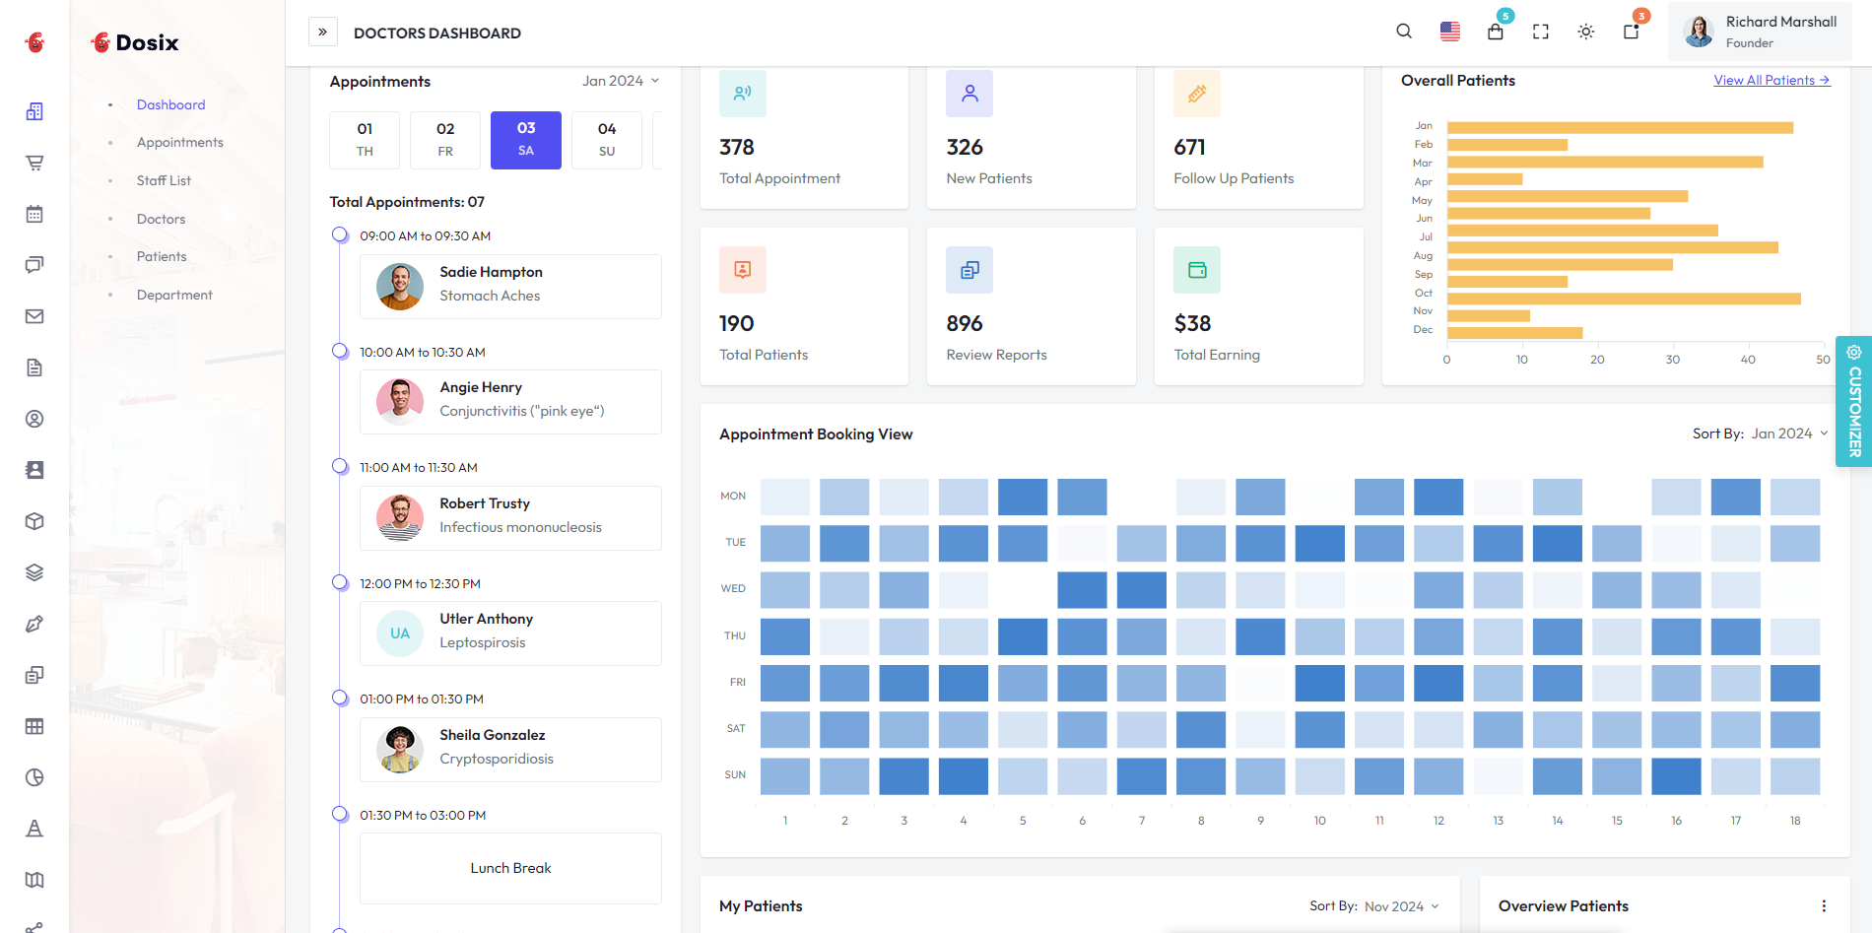Open the Jan 2024 appointments dropdown
The height and width of the screenshot is (933, 1872).
(x=621, y=81)
